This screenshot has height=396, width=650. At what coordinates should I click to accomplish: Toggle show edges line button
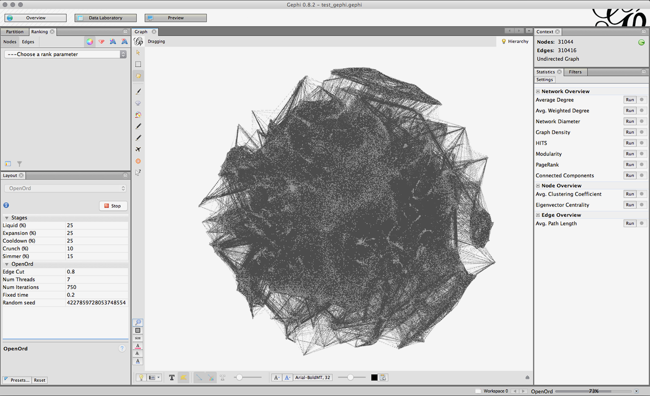point(199,378)
